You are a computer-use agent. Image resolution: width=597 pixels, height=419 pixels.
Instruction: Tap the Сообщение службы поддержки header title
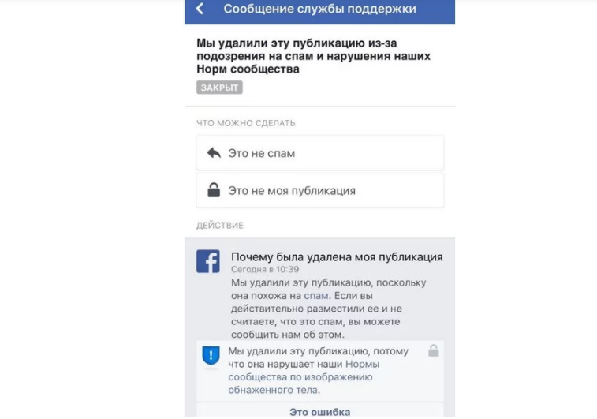tap(320, 9)
